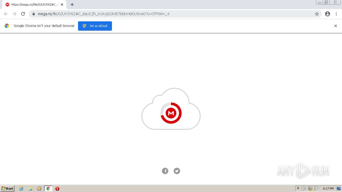Open a new browser tab
Image resolution: width=342 pixels, height=192 pixels.
pyautogui.click(x=72, y=5)
